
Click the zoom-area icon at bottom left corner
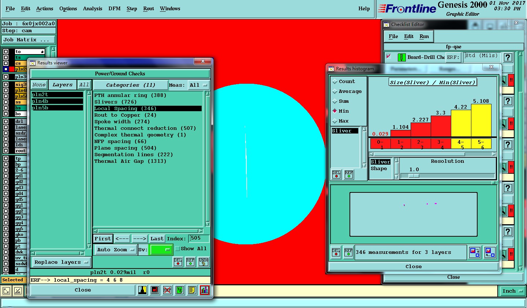[x=6, y=291]
